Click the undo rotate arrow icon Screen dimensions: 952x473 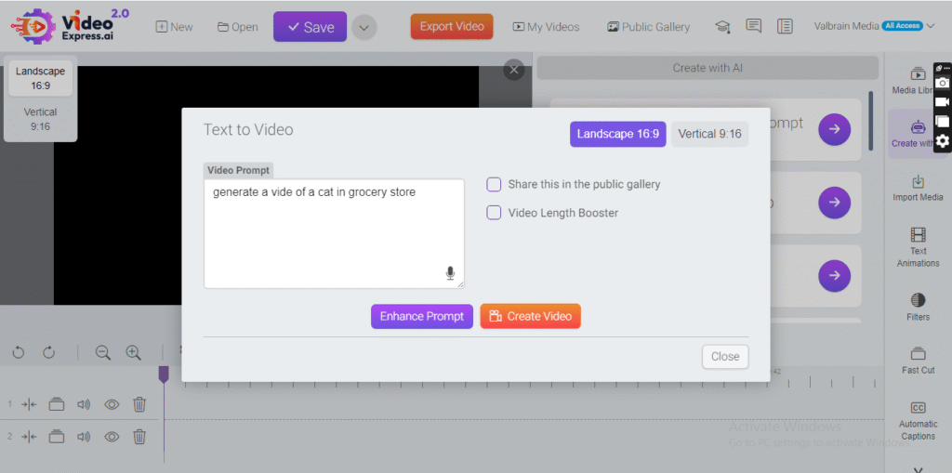point(18,352)
